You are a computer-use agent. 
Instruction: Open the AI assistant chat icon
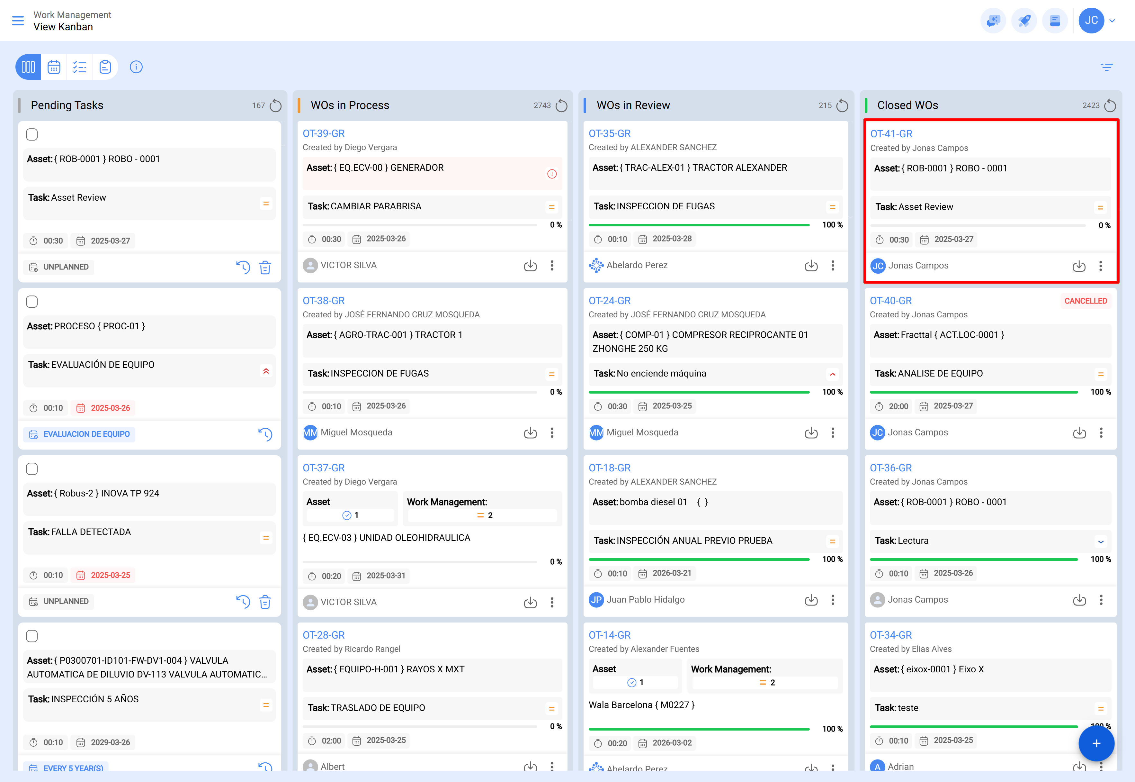point(993,21)
